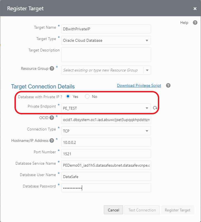
Task: Click the Resource Group help icon
Action: [52, 69]
